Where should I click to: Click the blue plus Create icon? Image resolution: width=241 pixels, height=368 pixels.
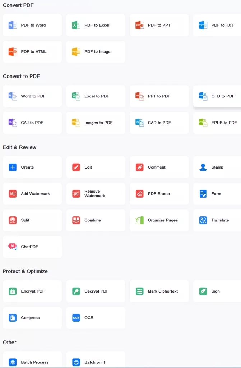(x=13, y=167)
